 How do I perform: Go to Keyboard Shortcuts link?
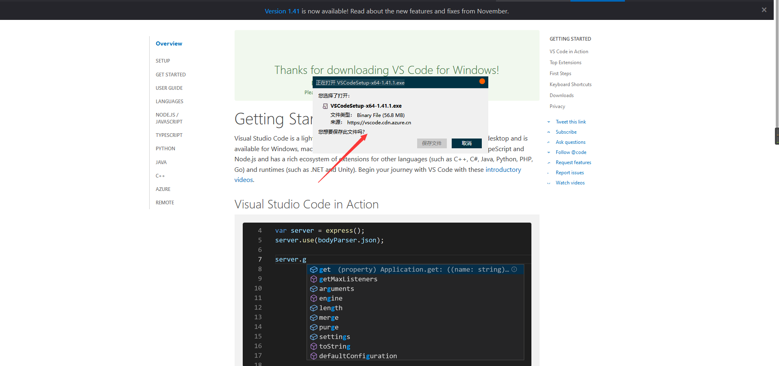[x=570, y=84]
